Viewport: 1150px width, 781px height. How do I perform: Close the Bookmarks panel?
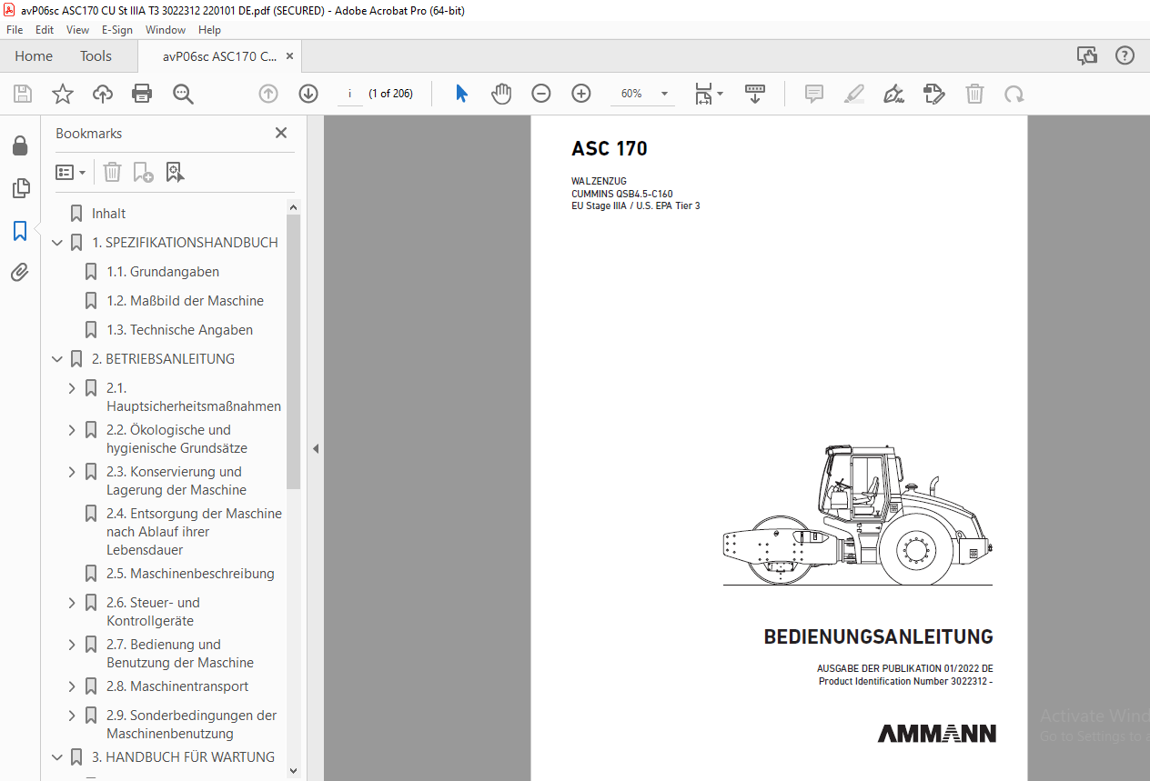point(281,133)
